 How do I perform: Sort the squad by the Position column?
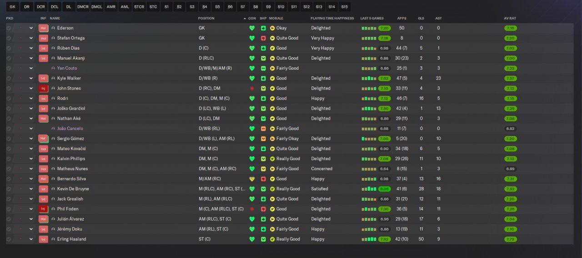tap(206, 19)
